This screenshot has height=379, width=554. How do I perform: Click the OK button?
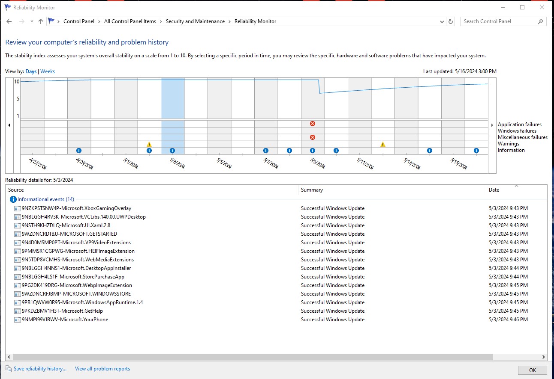click(x=532, y=370)
